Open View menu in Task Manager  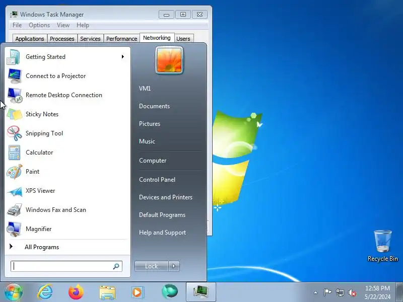coord(63,25)
